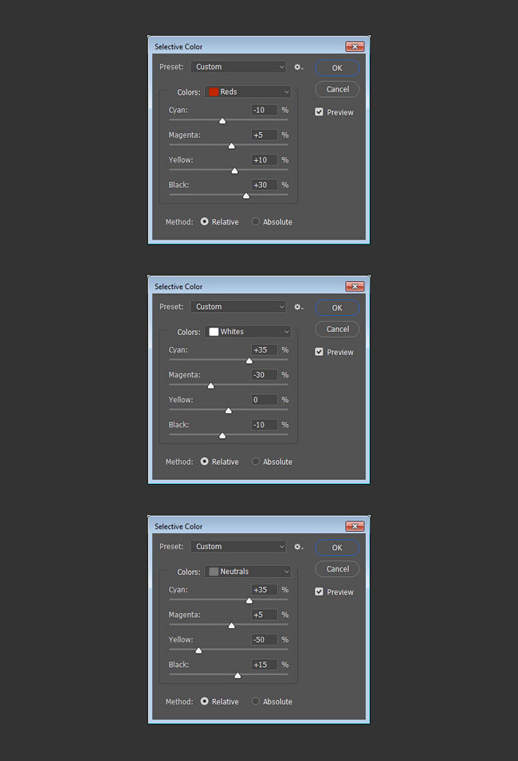Click Yellow slider handle in Neutrals dialog
Screen dimensions: 518x761
pos(198,650)
